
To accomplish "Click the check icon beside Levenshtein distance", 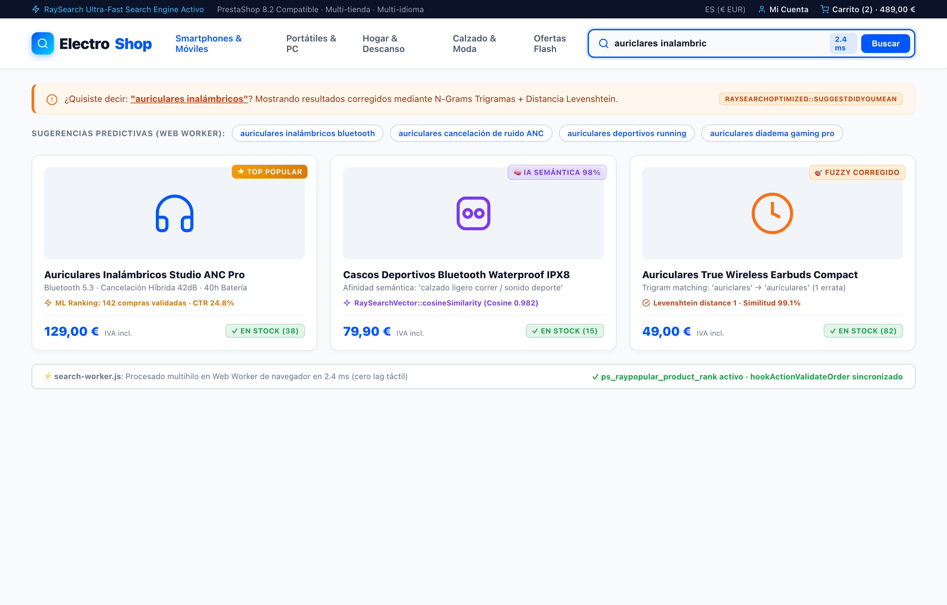I will pyautogui.click(x=646, y=303).
